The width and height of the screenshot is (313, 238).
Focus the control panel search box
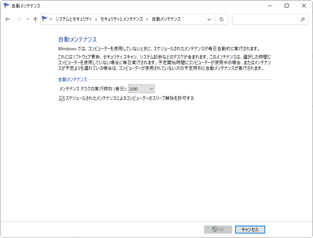270,19
